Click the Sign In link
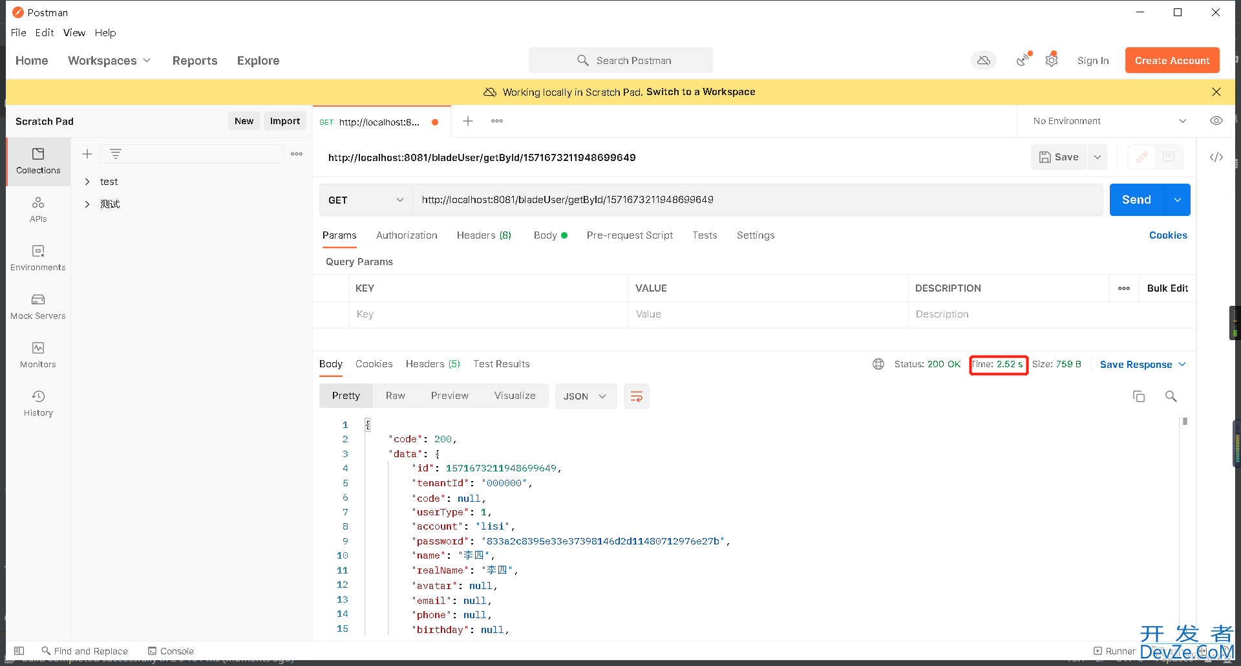The image size is (1241, 666). [1093, 60]
